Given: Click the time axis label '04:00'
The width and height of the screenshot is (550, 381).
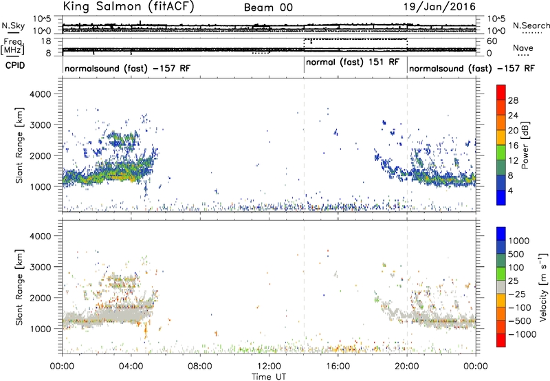Looking at the screenshot, I should pos(131,367).
